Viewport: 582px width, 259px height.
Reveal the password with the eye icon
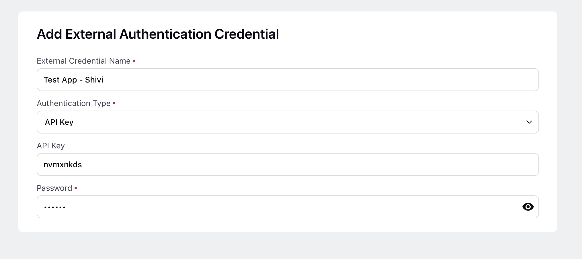(528, 207)
